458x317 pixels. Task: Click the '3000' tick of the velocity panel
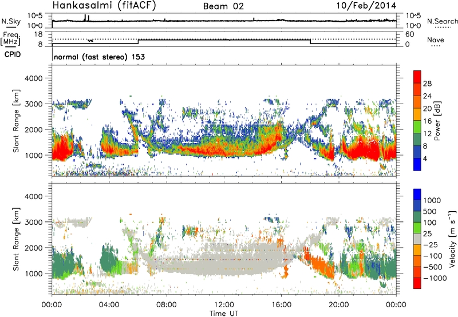click(x=33, y=222)
